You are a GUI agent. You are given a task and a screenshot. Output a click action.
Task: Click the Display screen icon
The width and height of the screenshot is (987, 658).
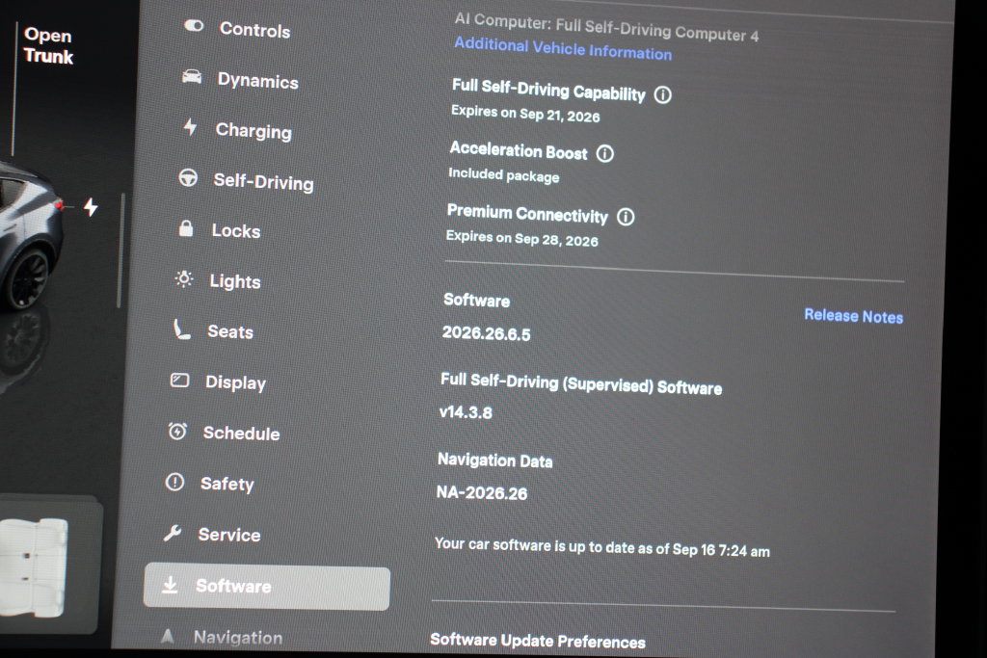180,380
